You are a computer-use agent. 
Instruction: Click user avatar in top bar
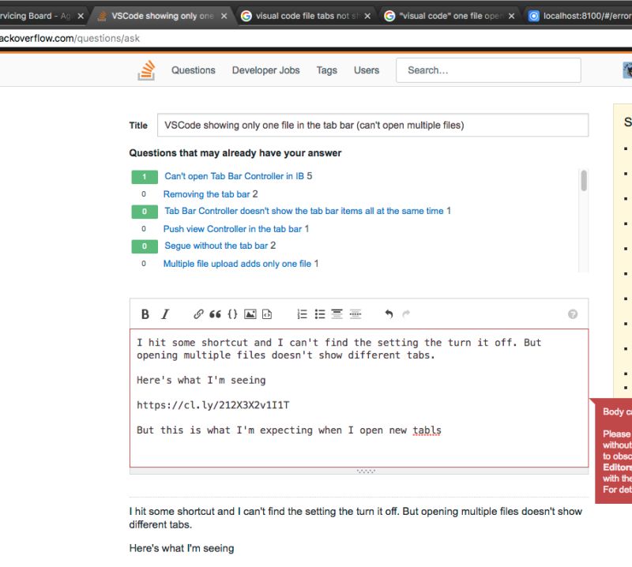[627, 70]
